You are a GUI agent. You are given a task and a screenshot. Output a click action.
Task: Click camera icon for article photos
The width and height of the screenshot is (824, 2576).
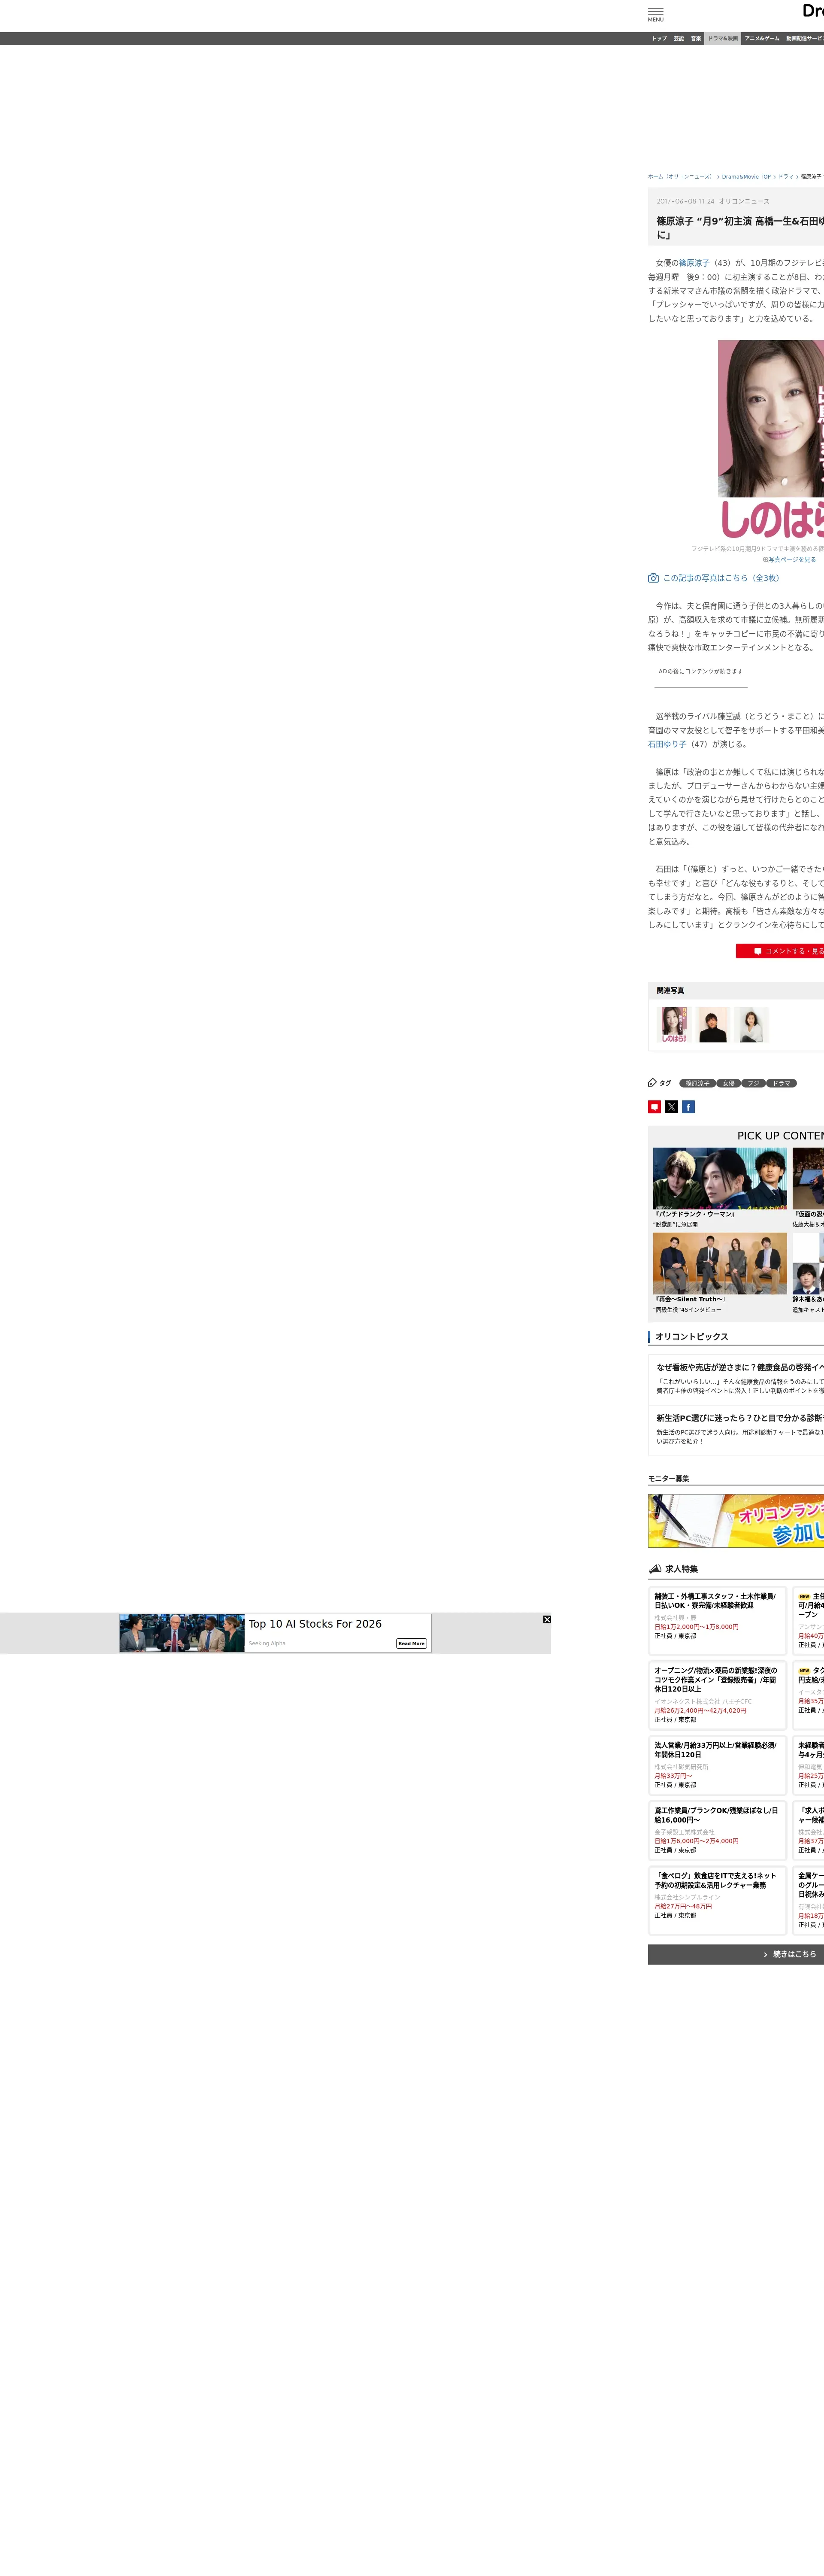(x=653, y=578)
